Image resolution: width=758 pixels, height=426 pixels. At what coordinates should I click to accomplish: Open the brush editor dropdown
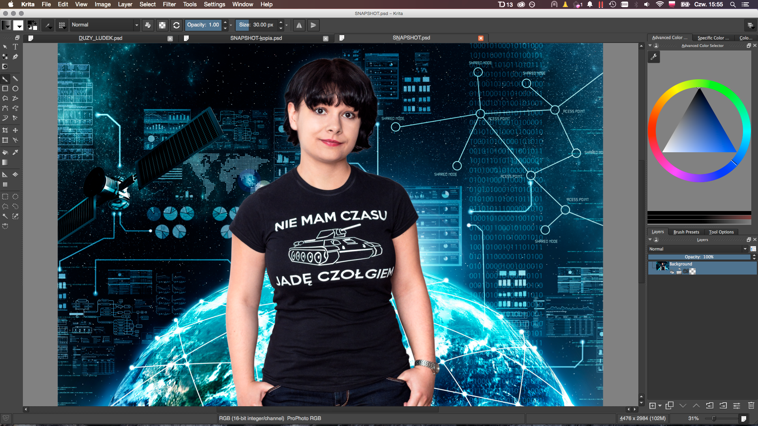(x=49, y=25)
